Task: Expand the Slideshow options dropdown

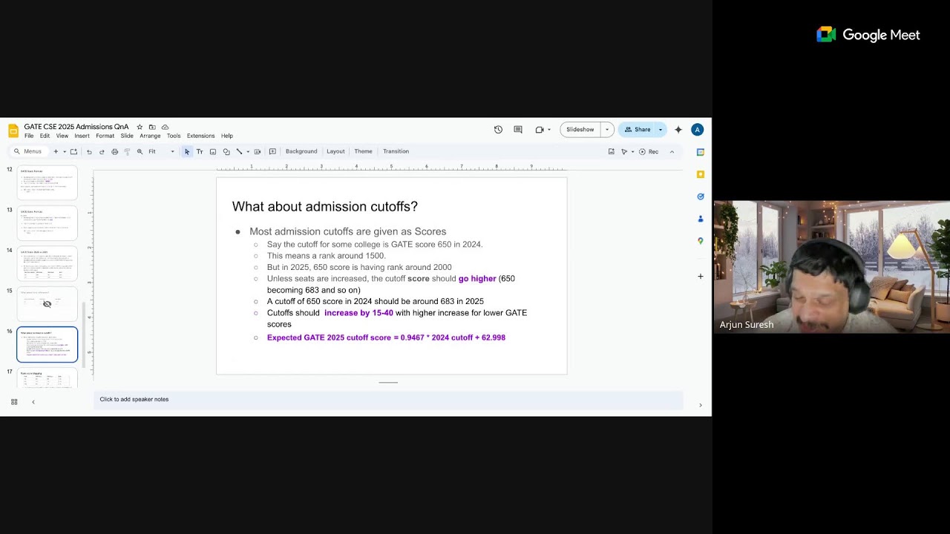Action: pos(607,130)
